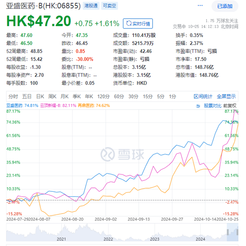The height and width of the screenshot is (246, 246).
Task: Switch to the 日K chart tab
Action: (40, 96)
